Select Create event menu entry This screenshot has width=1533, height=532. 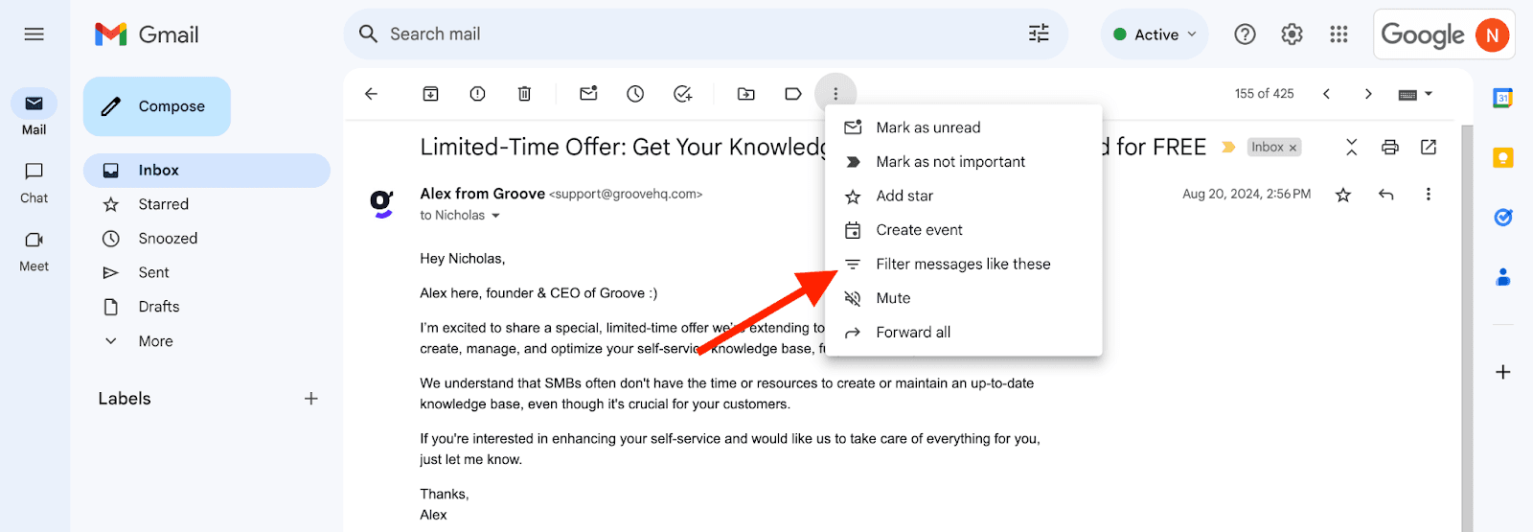click(963, 230)
